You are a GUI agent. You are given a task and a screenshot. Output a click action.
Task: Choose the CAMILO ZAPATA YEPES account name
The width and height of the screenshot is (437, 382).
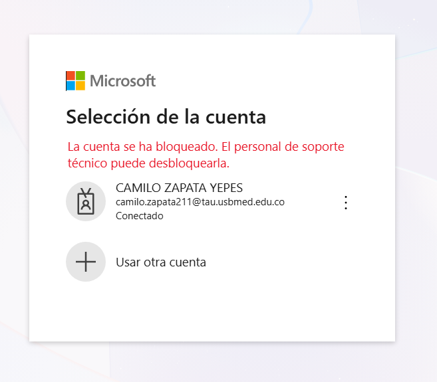(x=179, y=188)
